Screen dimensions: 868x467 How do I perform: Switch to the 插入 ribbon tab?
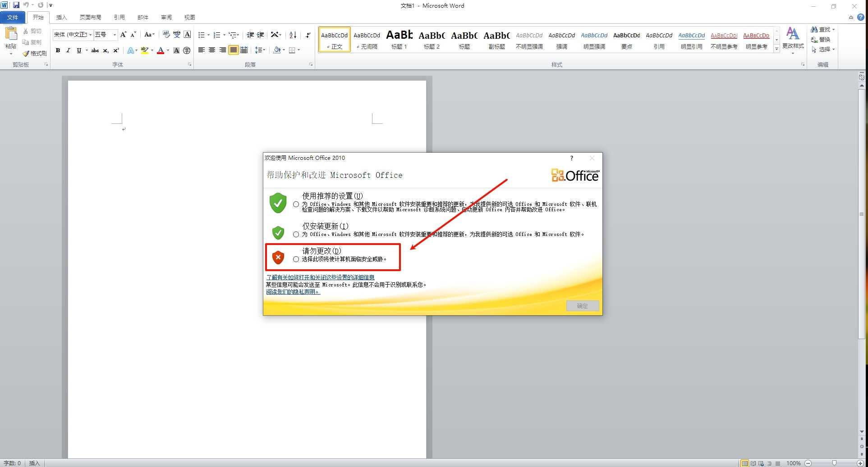click(61, 17)
